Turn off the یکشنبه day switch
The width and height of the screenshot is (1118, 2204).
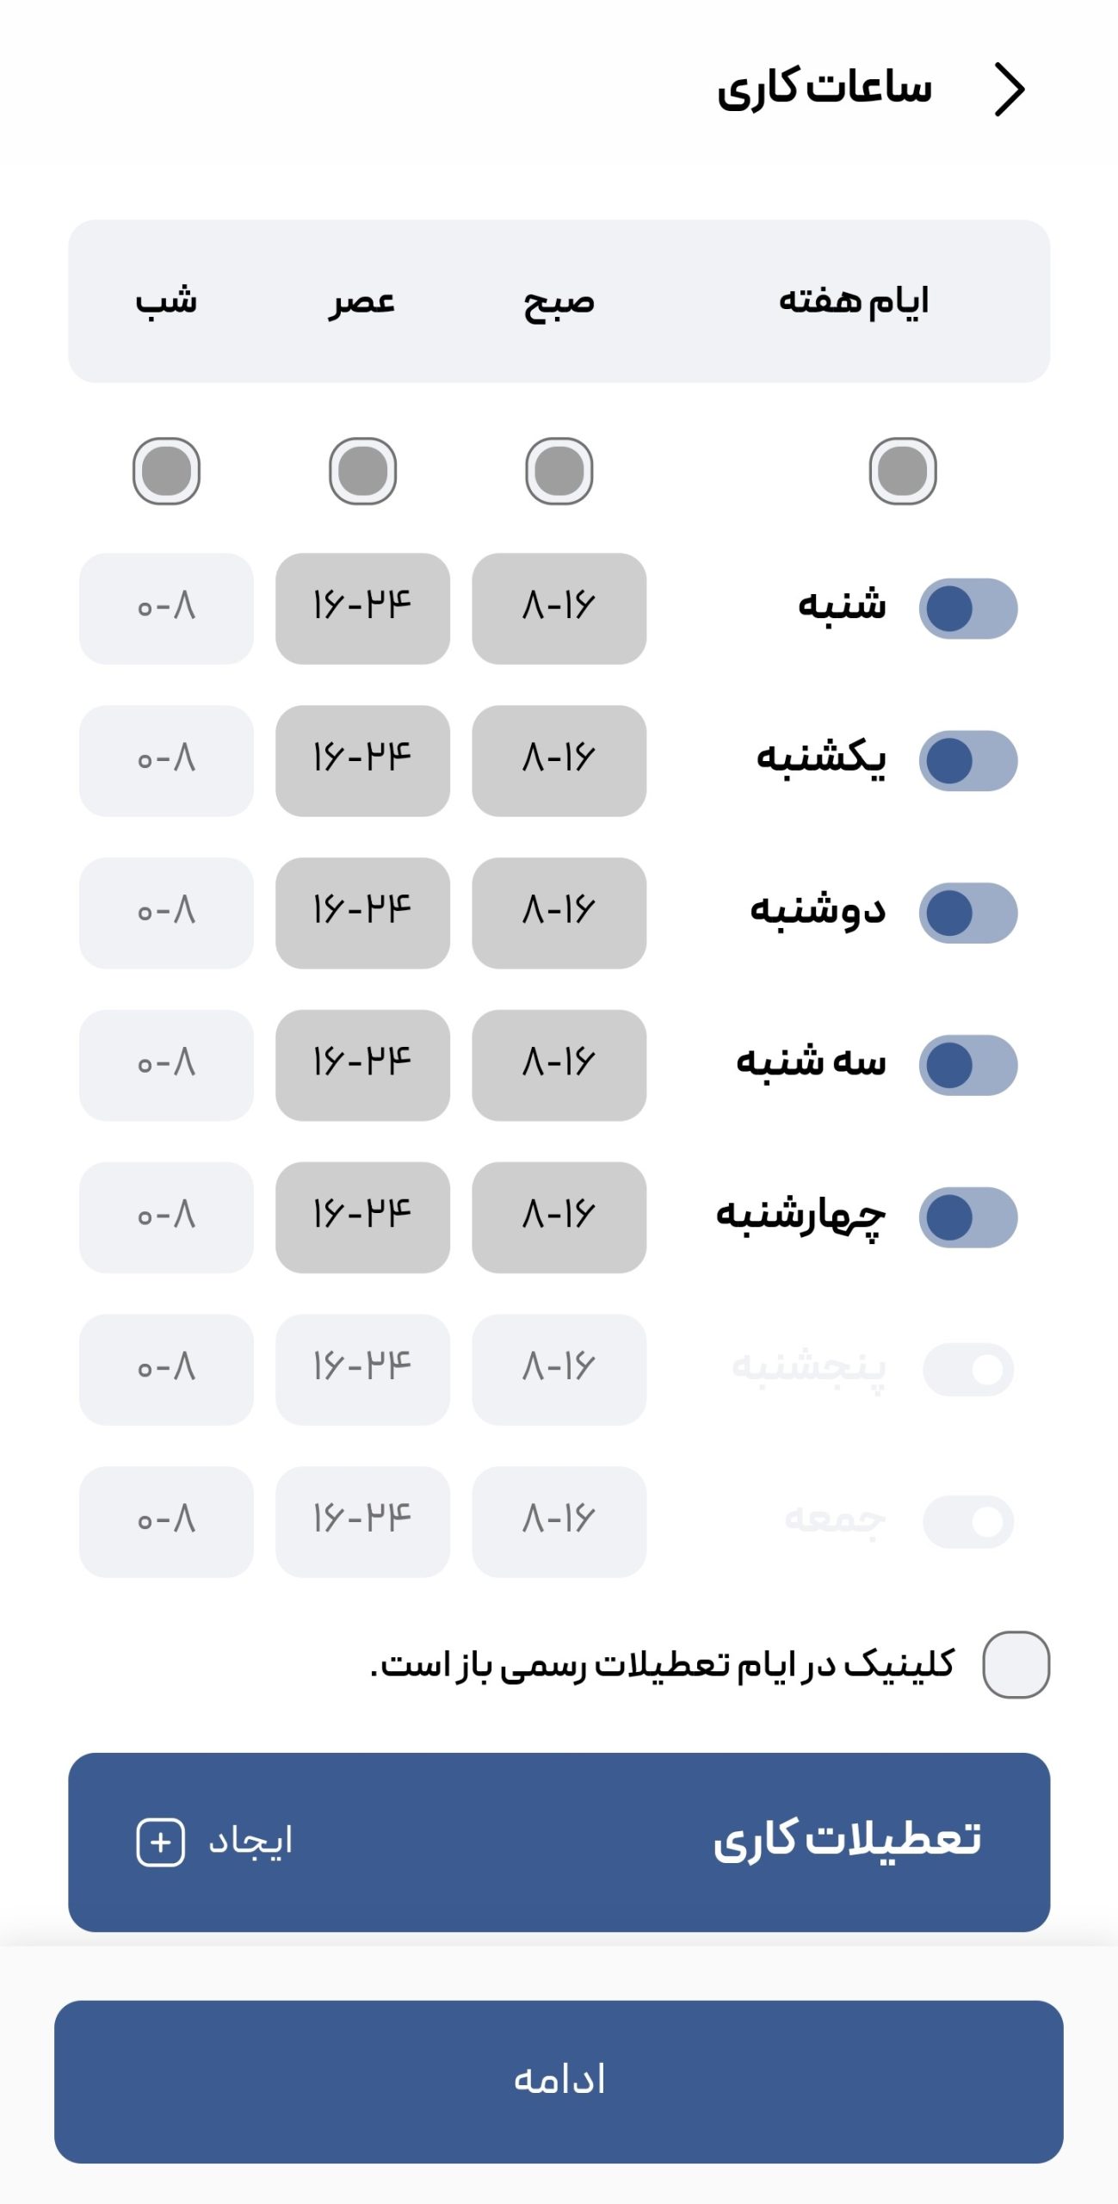tap(967, 761)
